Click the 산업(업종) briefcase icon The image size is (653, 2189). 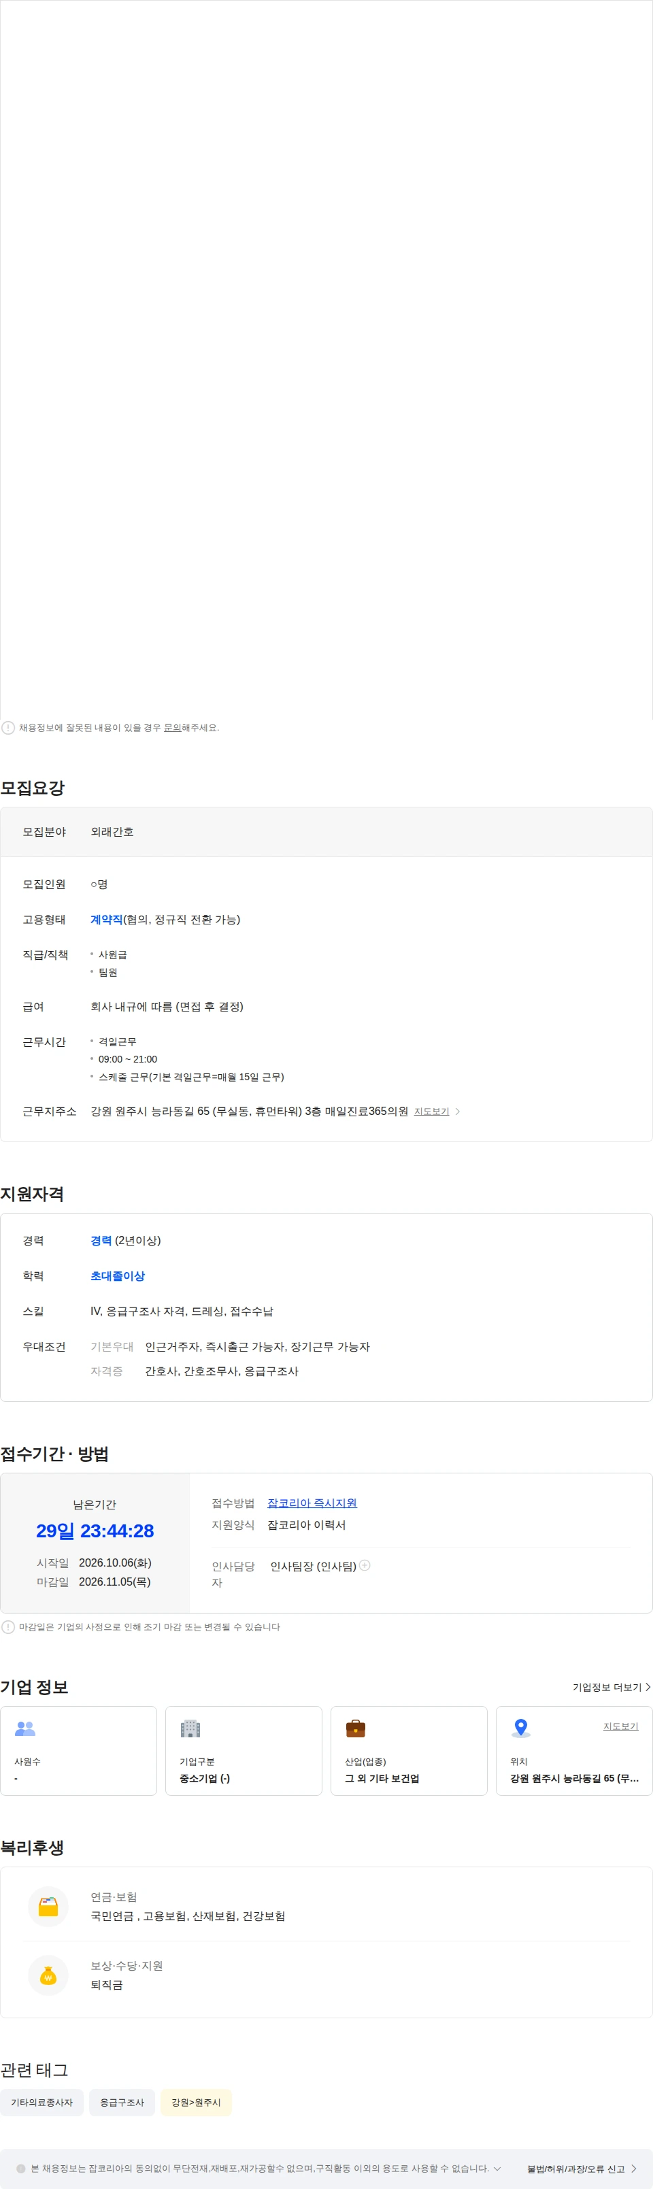click(x=355, y=1728)
